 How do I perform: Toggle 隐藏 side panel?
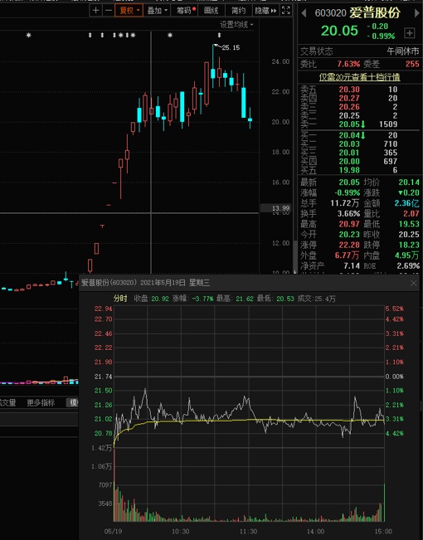[x=265, y=10]
